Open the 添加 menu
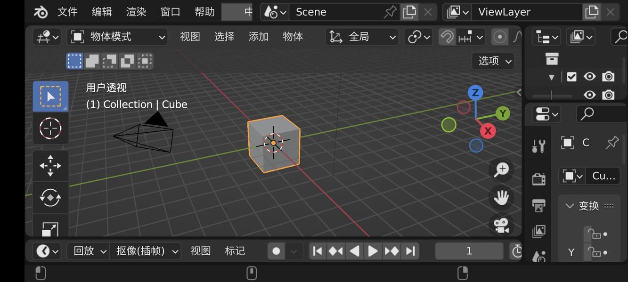The image size is (628, 282). [258, 36]
